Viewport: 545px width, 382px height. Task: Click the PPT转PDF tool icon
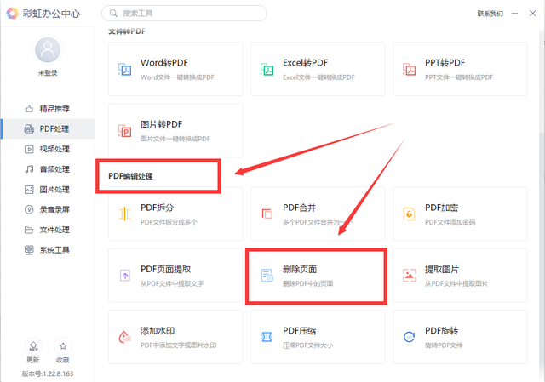pos(409,70)
